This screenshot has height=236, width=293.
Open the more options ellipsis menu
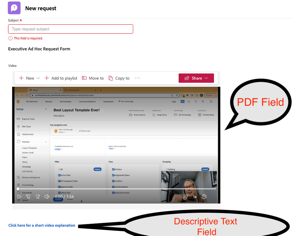coord(138,78)
